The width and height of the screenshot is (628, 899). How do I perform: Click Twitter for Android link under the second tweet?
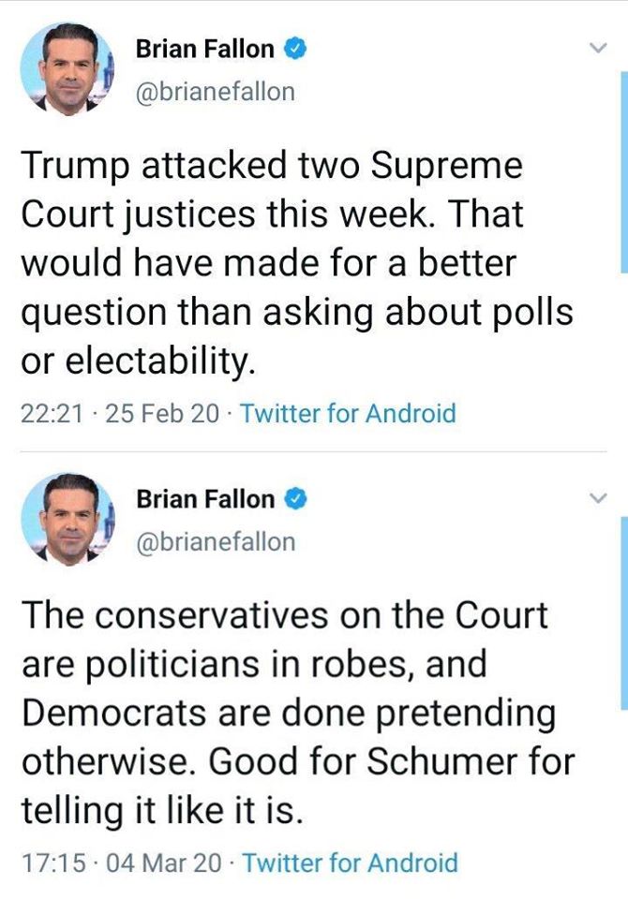pos(350,862)
